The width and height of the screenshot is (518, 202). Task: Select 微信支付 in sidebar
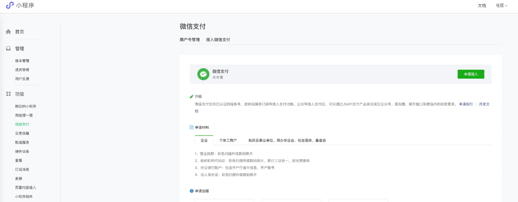coord(22,124)
